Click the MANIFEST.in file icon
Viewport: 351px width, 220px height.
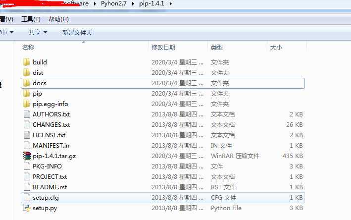tap(27, 145)
